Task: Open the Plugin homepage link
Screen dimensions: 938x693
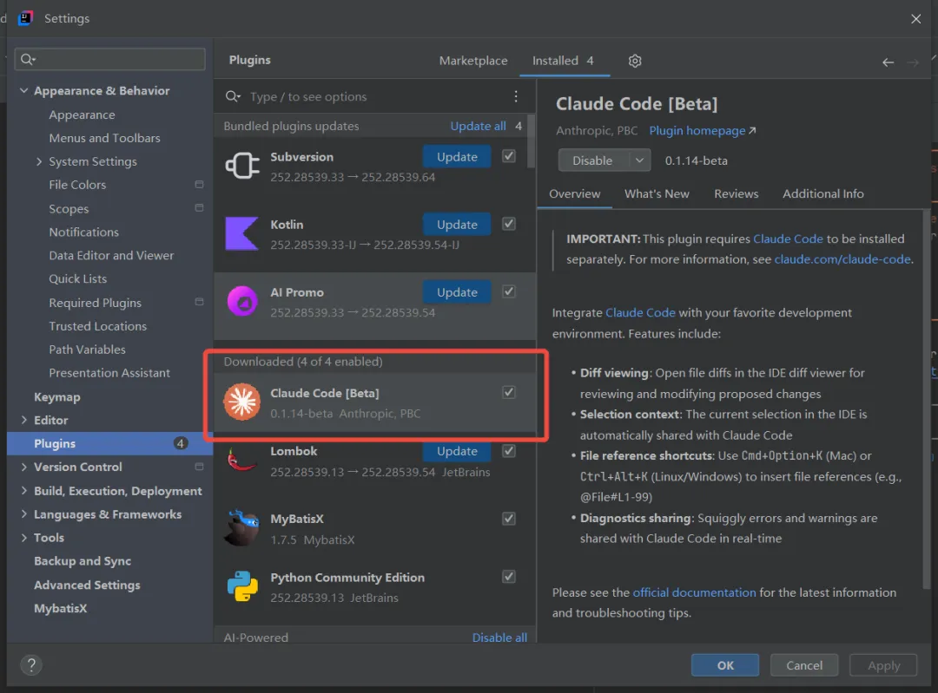Action: [x=703, y=130]
